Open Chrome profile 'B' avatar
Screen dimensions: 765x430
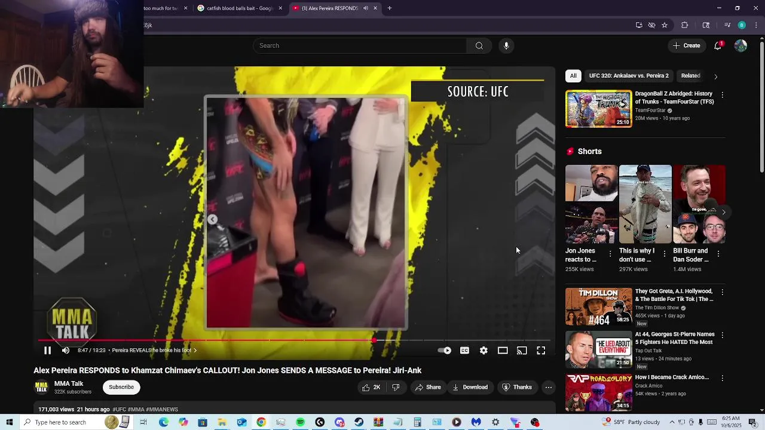[x=742, y=25]
